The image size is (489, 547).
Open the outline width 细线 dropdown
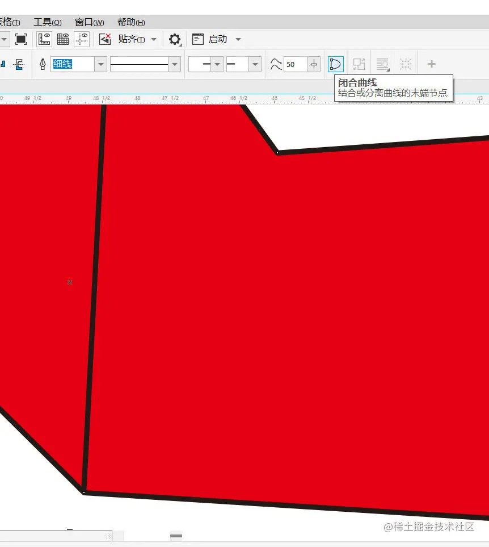point(100,64)
